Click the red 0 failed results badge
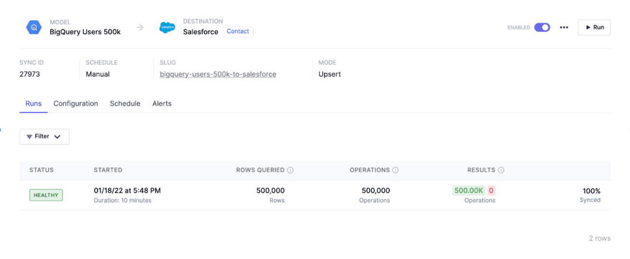Screen dimensions: 630x259 [491, 190]
